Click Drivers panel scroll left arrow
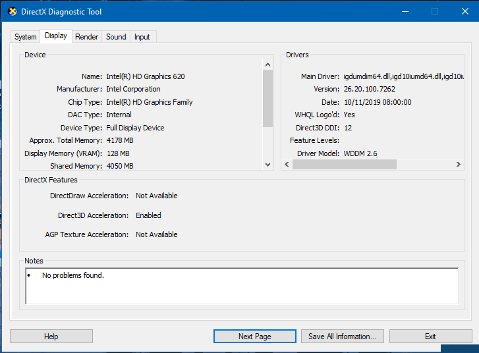479x353 pixels. click(x=287, y=164)
